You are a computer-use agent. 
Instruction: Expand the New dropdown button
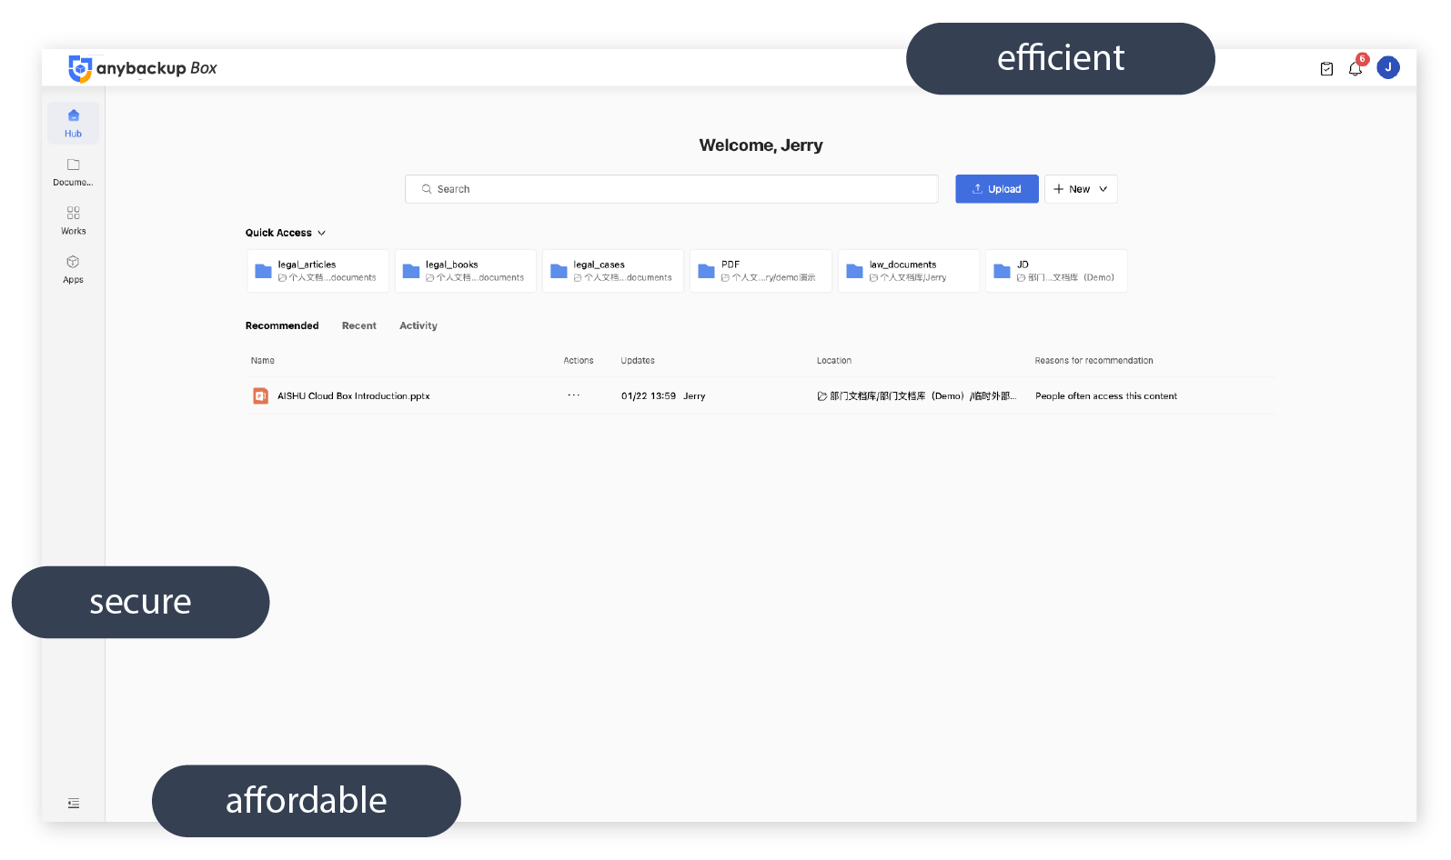click(x=1081, y=189)
